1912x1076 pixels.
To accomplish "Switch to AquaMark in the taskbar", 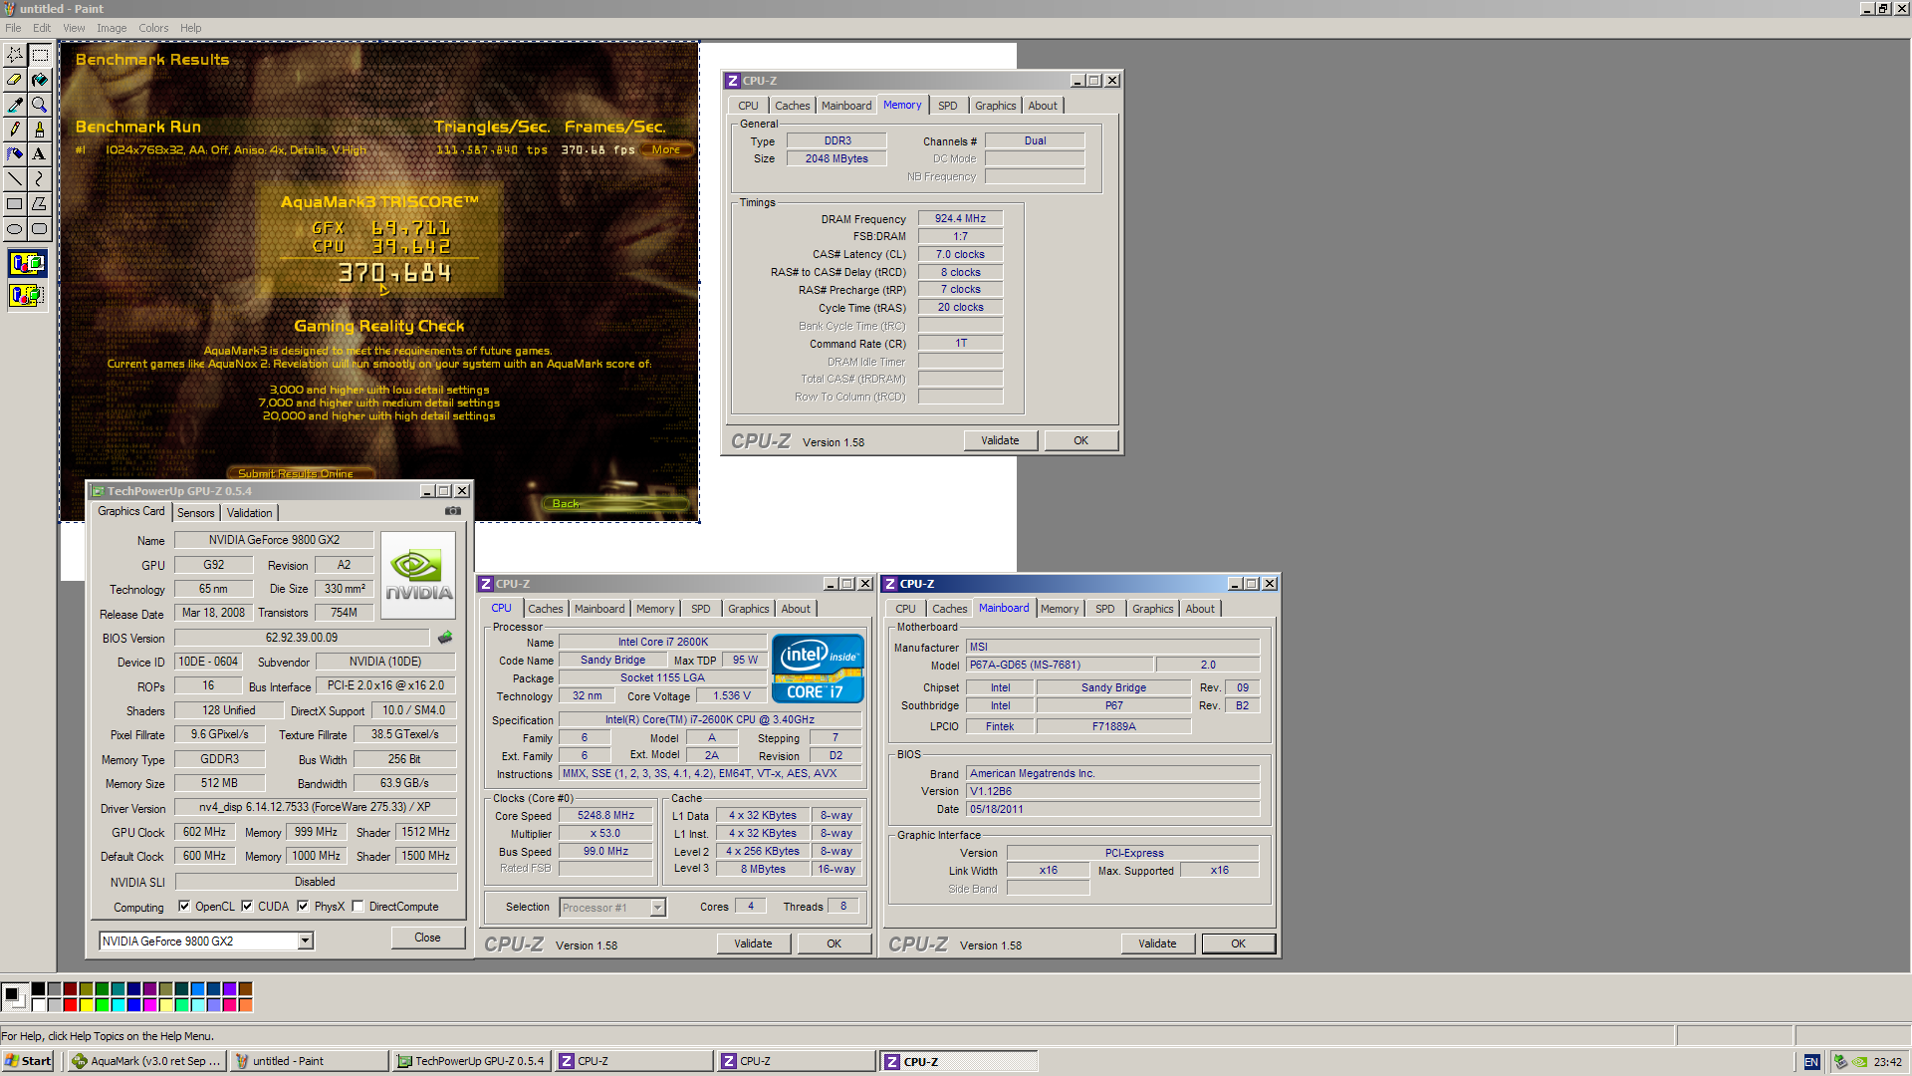I will pos(147,1061).
